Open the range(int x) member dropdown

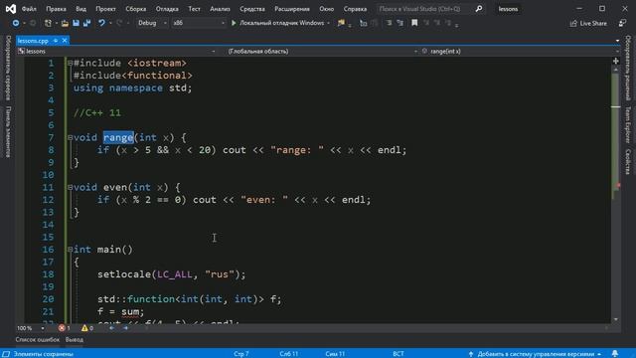click(x=520, y=51)
